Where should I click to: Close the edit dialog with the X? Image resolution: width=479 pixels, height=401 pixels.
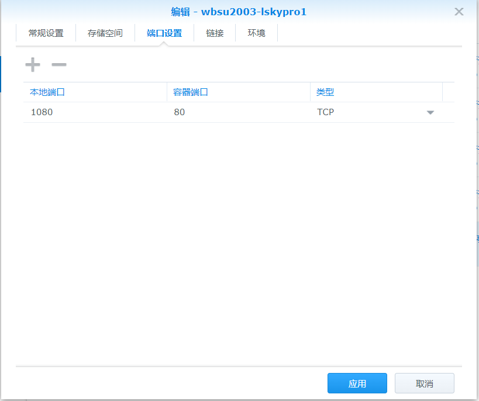459,12
